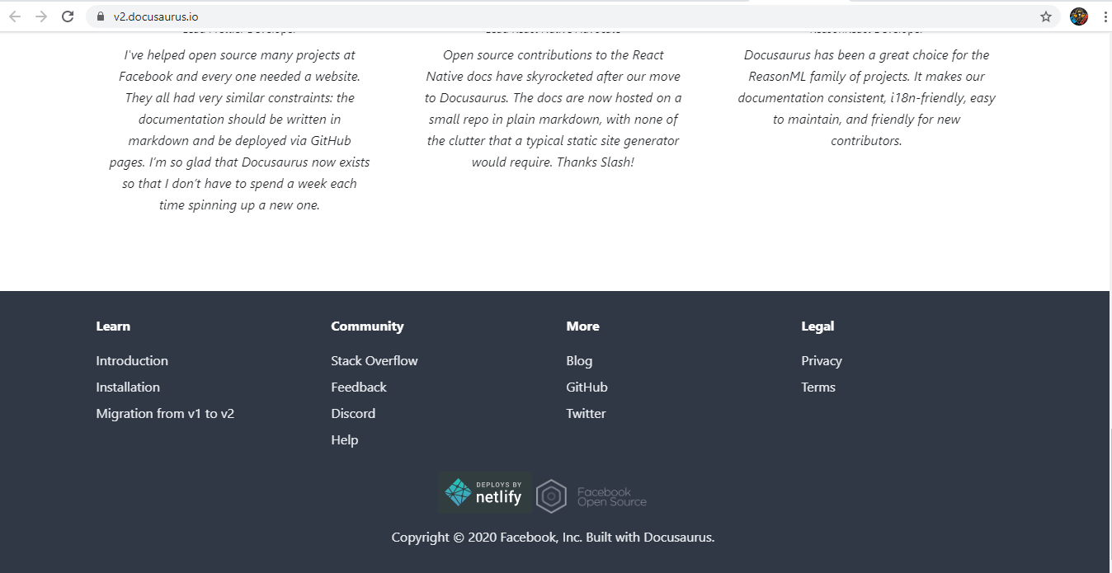The height and width of the screenshot is (573, 1112).
Task: Visit the GitHub repository link
Action: click(x=587, y=387)
